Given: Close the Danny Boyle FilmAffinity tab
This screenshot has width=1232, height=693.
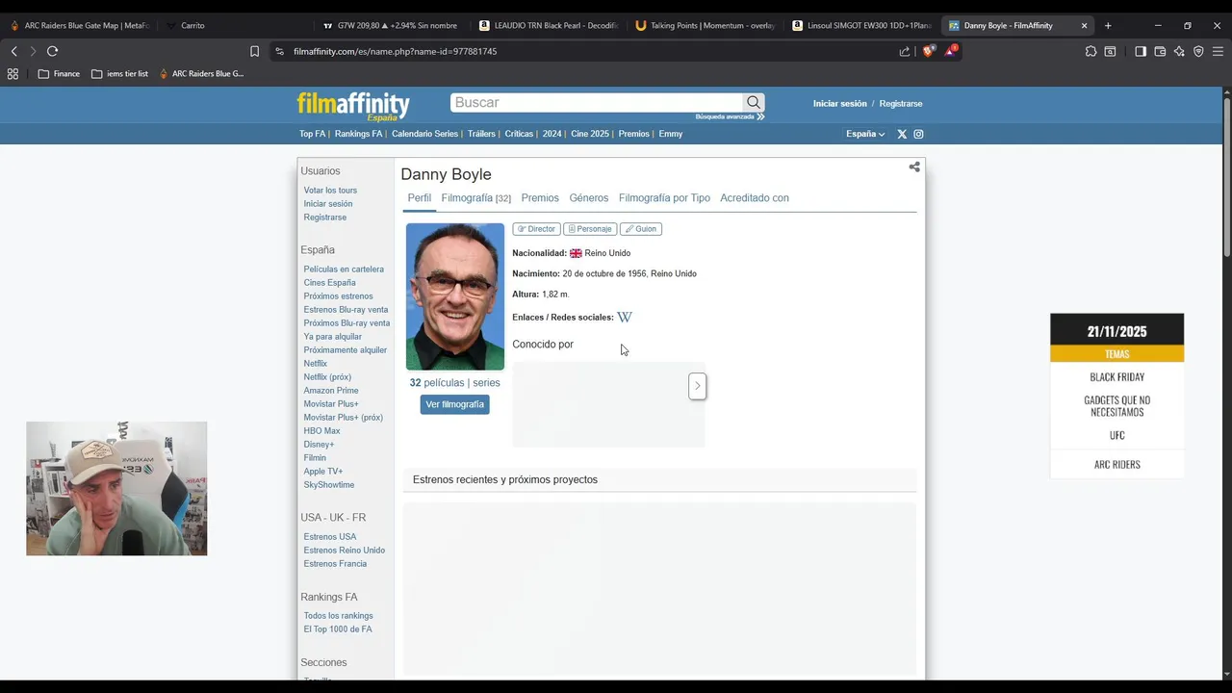Looking at the screenshot, I should pos(1084,25).
